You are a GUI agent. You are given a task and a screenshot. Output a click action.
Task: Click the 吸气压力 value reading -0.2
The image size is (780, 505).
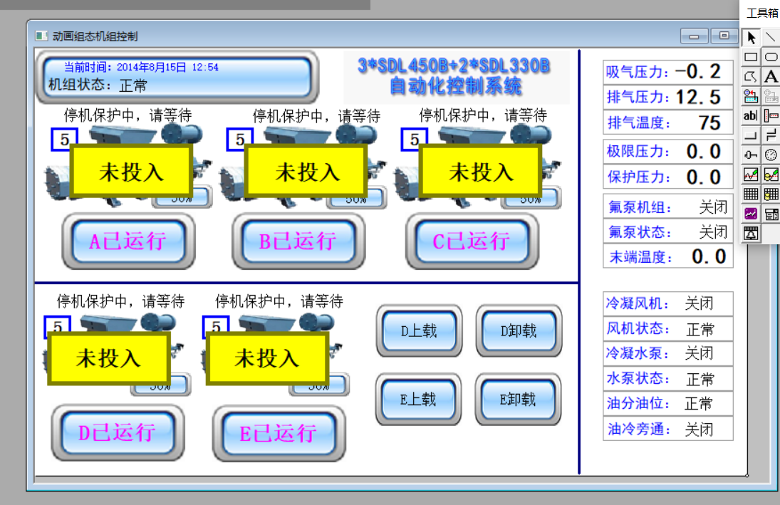click(698, 71)
